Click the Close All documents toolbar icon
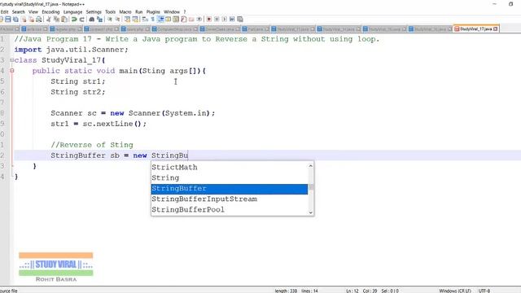Viewport: 521px width, 293px height. pyautogui.click(x=31, y=20)
